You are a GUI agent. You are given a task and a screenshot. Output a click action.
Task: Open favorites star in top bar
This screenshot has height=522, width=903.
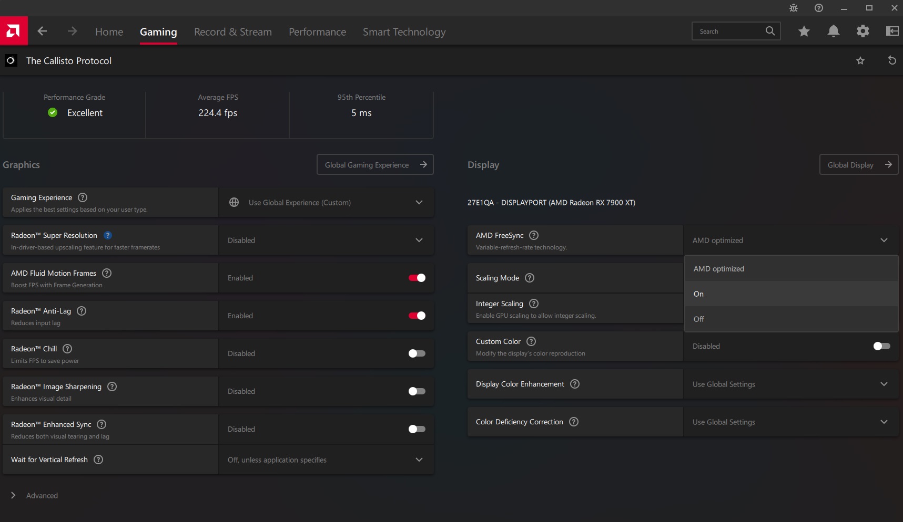tap(804, 32)
